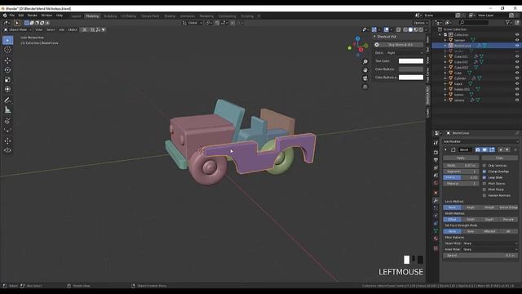Open the Inner Miter dropdown

click(490, 249)
